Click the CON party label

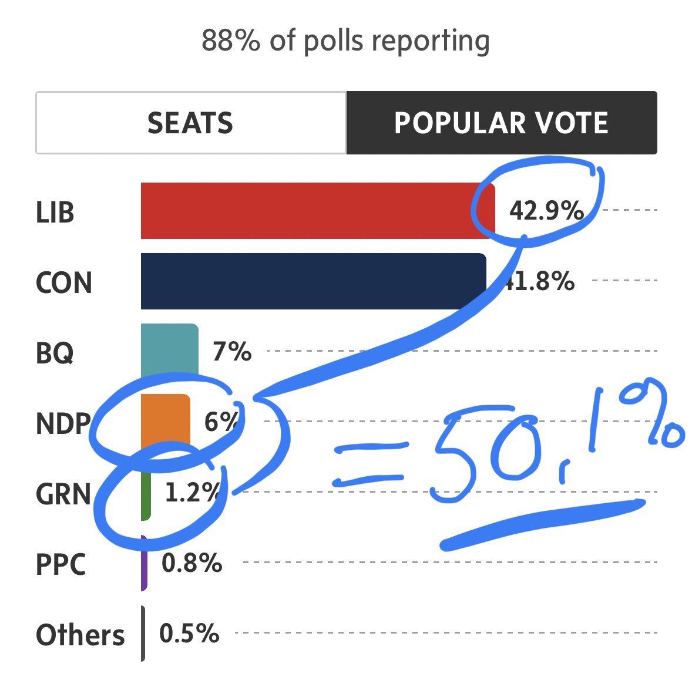pyautogui.click(x=64, y=282)
